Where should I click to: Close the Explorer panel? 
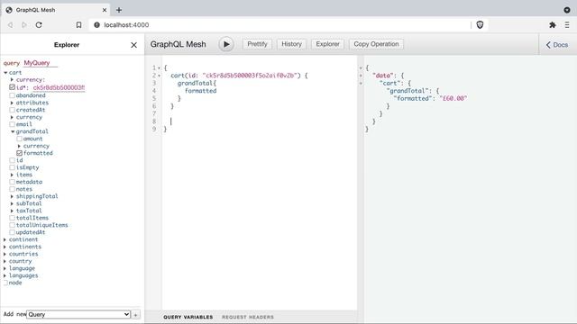tap(134, 45)
